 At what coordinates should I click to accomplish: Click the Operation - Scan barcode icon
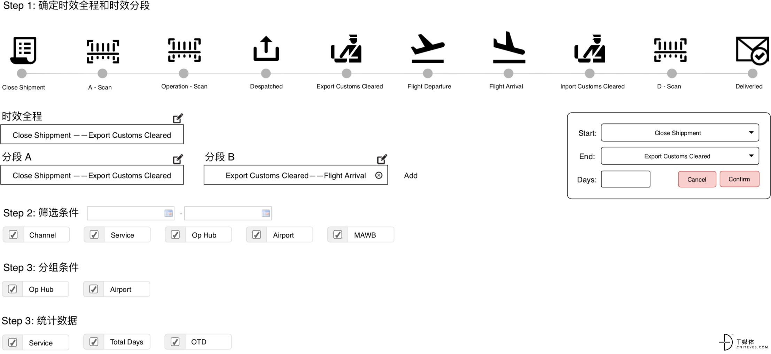click(184, 50)
